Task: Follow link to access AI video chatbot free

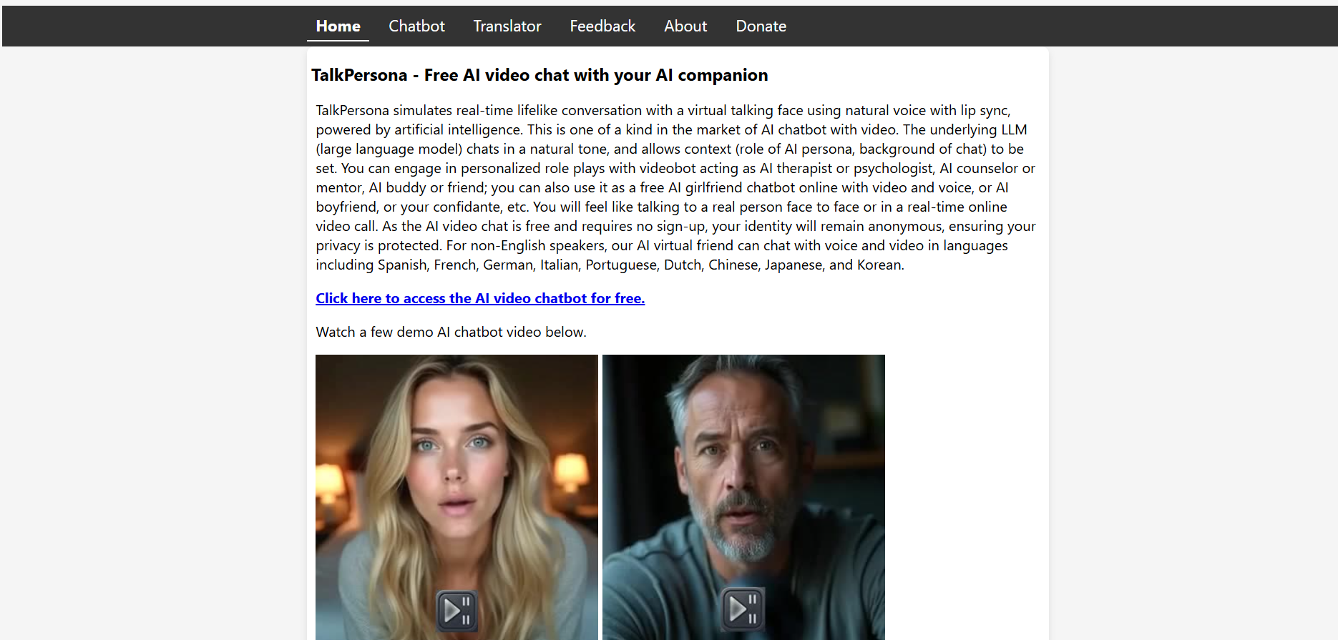Action: [480, 298]
